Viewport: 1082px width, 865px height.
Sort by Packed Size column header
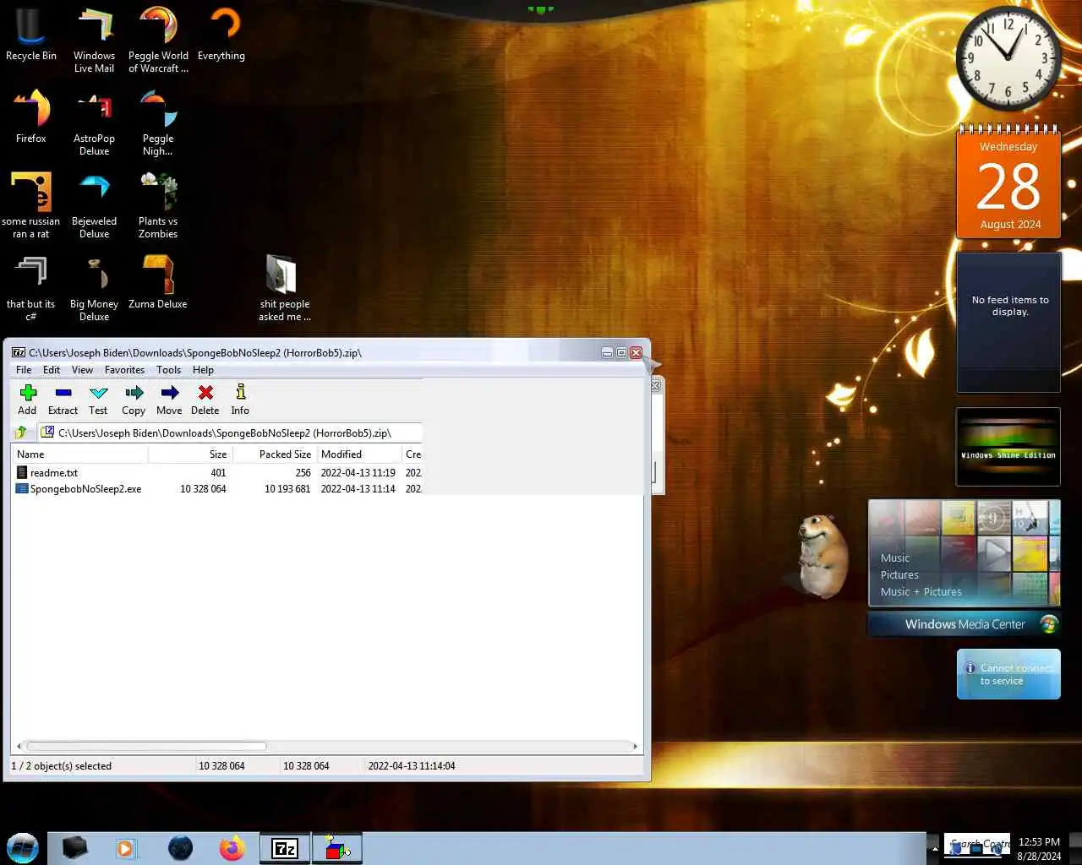274,454
